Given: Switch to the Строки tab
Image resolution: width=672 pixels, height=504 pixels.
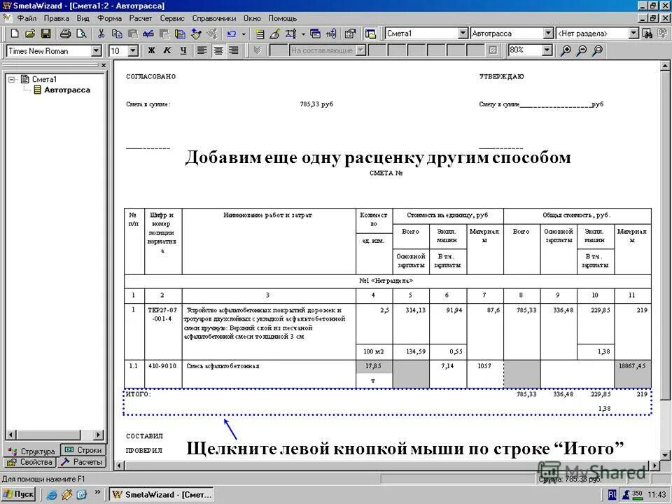Looking at the screenshot, I should [83, 450].
